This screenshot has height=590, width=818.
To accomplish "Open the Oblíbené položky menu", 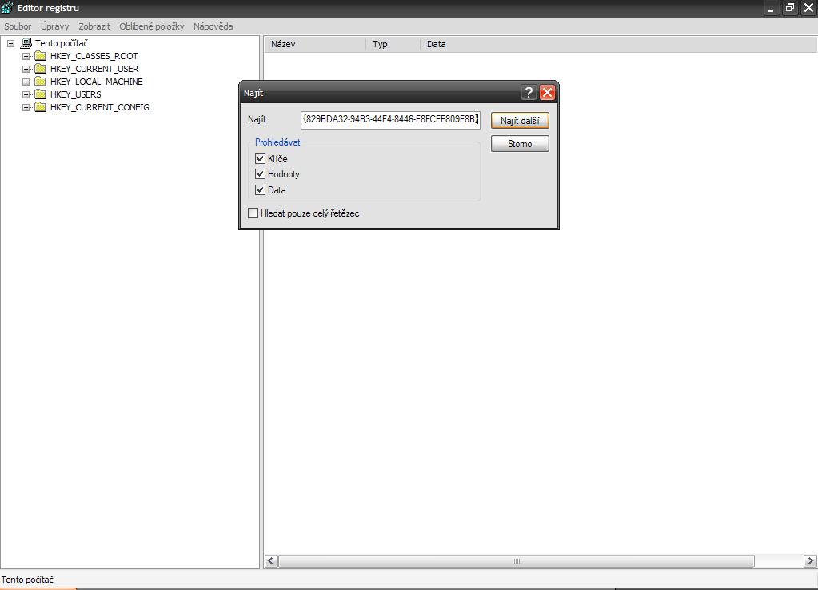I will click(x=151, y=26).
